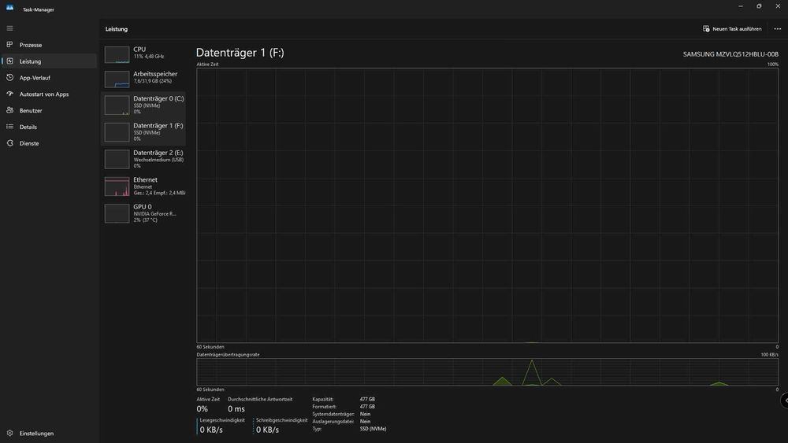
Task: Select the Leistung page
Action: coord(49,61)
